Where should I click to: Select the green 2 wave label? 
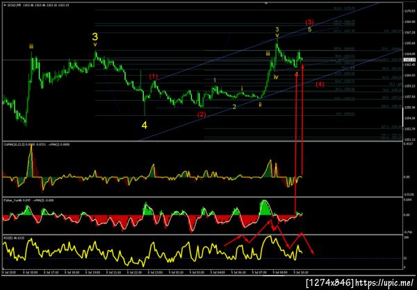click(234, 107)
